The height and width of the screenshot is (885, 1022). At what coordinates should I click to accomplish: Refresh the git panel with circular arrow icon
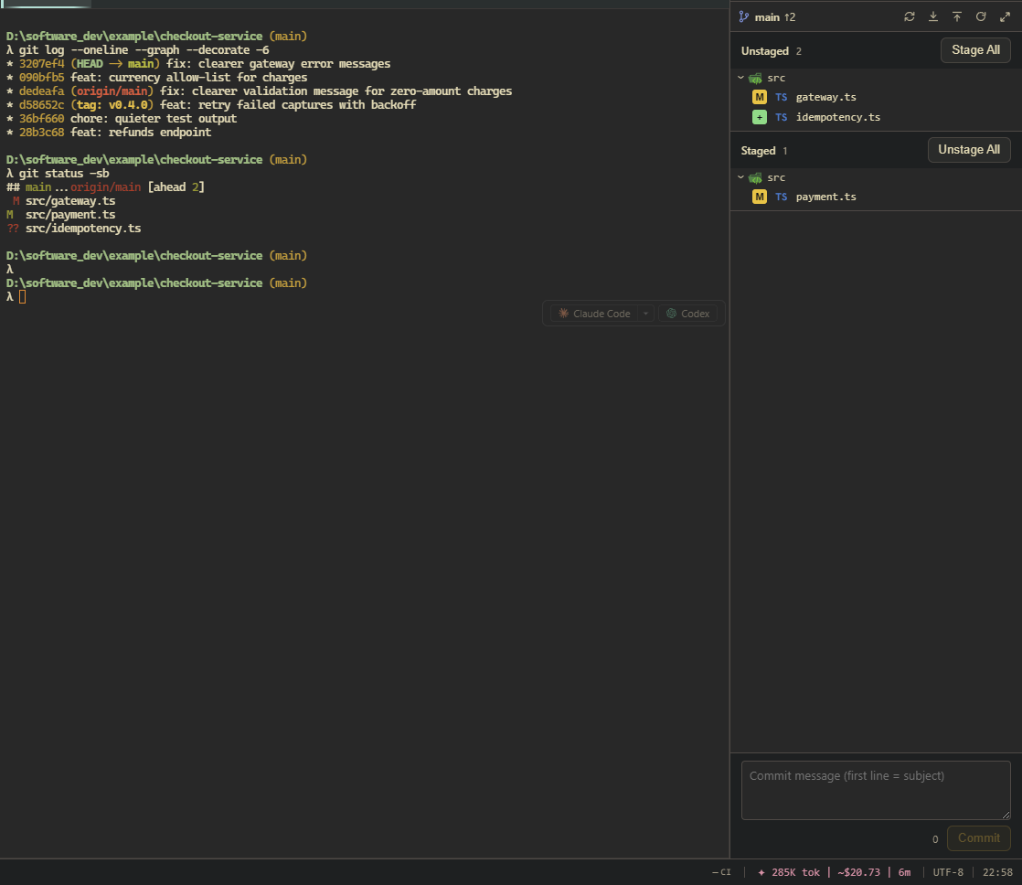[981, 17]
